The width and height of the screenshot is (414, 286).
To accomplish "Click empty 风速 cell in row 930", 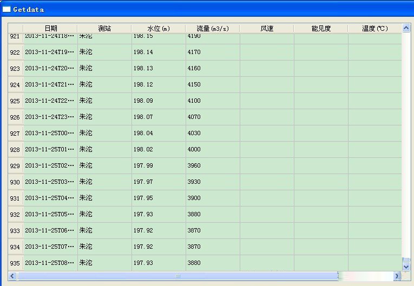I will (267, 182).
